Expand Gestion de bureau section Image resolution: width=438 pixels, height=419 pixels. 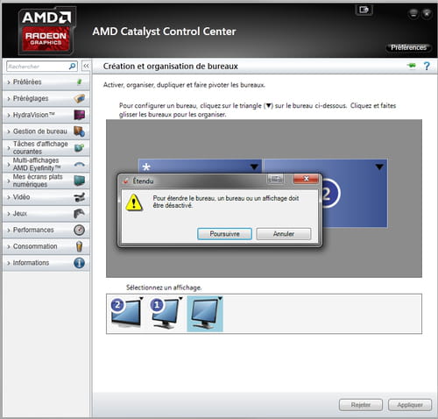click(46, 131)
